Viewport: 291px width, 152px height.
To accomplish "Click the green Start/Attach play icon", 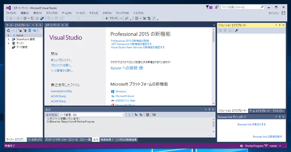I will click(107, 18).
